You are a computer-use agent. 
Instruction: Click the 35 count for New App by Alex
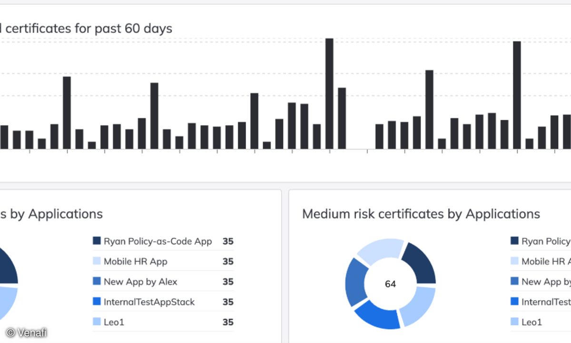[228, 282]
